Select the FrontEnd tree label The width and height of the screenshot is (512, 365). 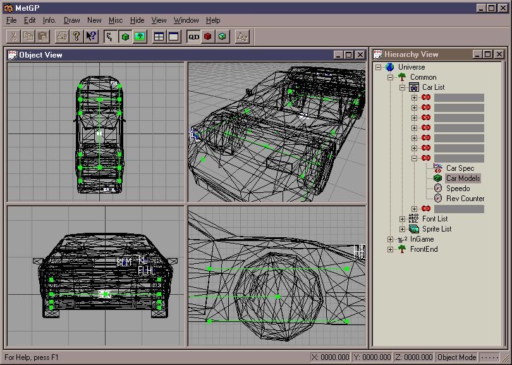[x=424, y=249]
